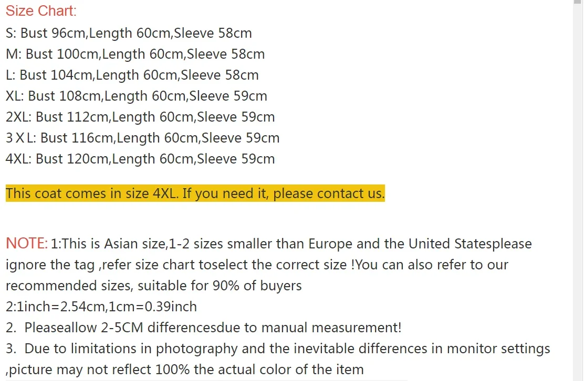Click the red "NOTE:" label
This screenshot has height=381, width=584.
click(26, 244)
